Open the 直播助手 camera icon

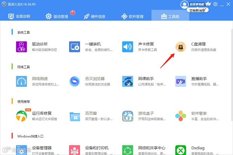181,81
